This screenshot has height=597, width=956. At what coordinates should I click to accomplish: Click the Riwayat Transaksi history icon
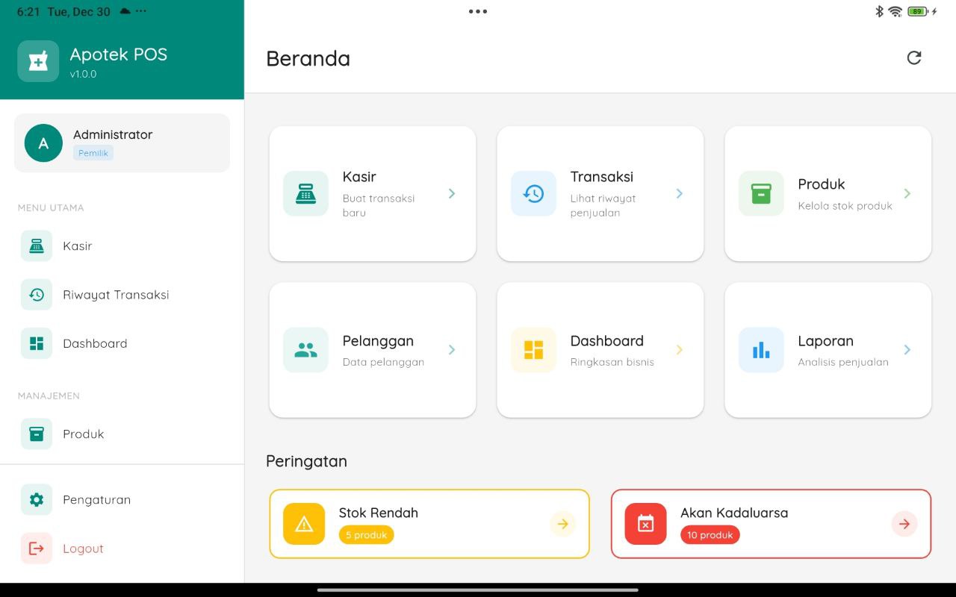pyautogui.click(x=36, y=294)
